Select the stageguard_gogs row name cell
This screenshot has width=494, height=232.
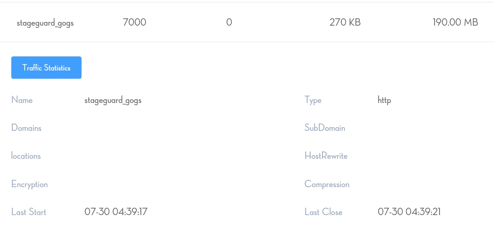[45, 23]
